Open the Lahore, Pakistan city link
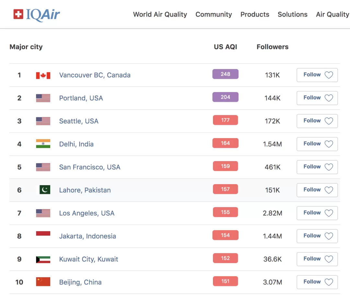The height and width of the screenshot is (295, 350). [85, 190]
